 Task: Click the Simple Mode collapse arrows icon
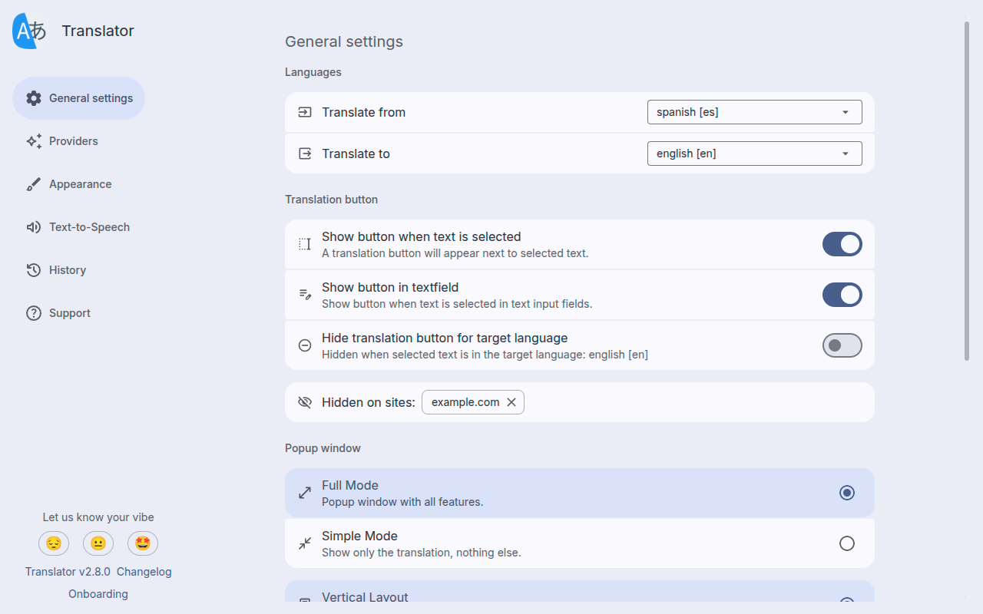tap(305, 543)
